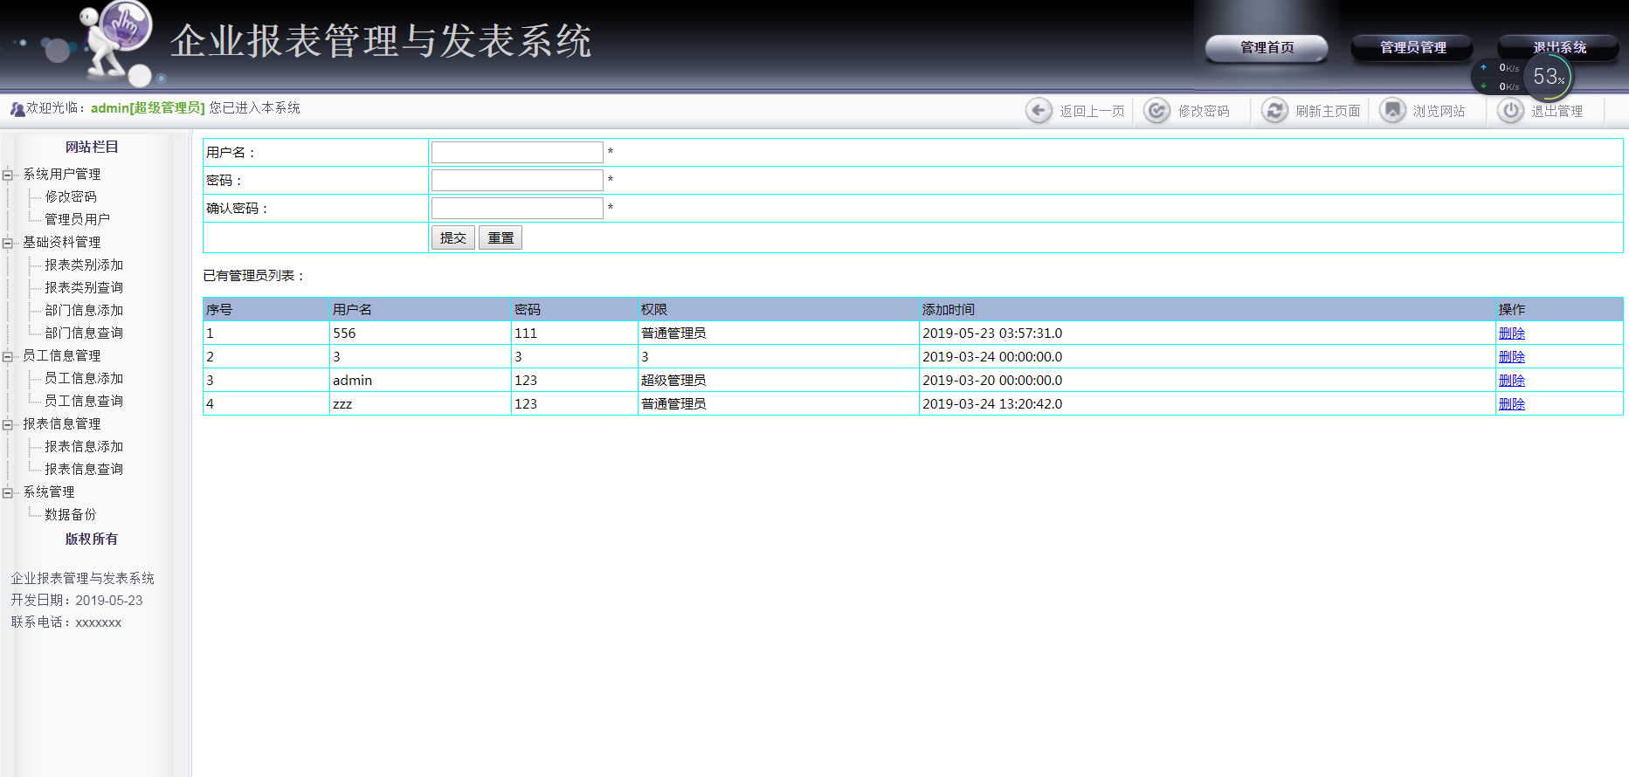Open 报表信息添加 in the sidebar
The image size is (1629, 777).
tap(84, 446)
